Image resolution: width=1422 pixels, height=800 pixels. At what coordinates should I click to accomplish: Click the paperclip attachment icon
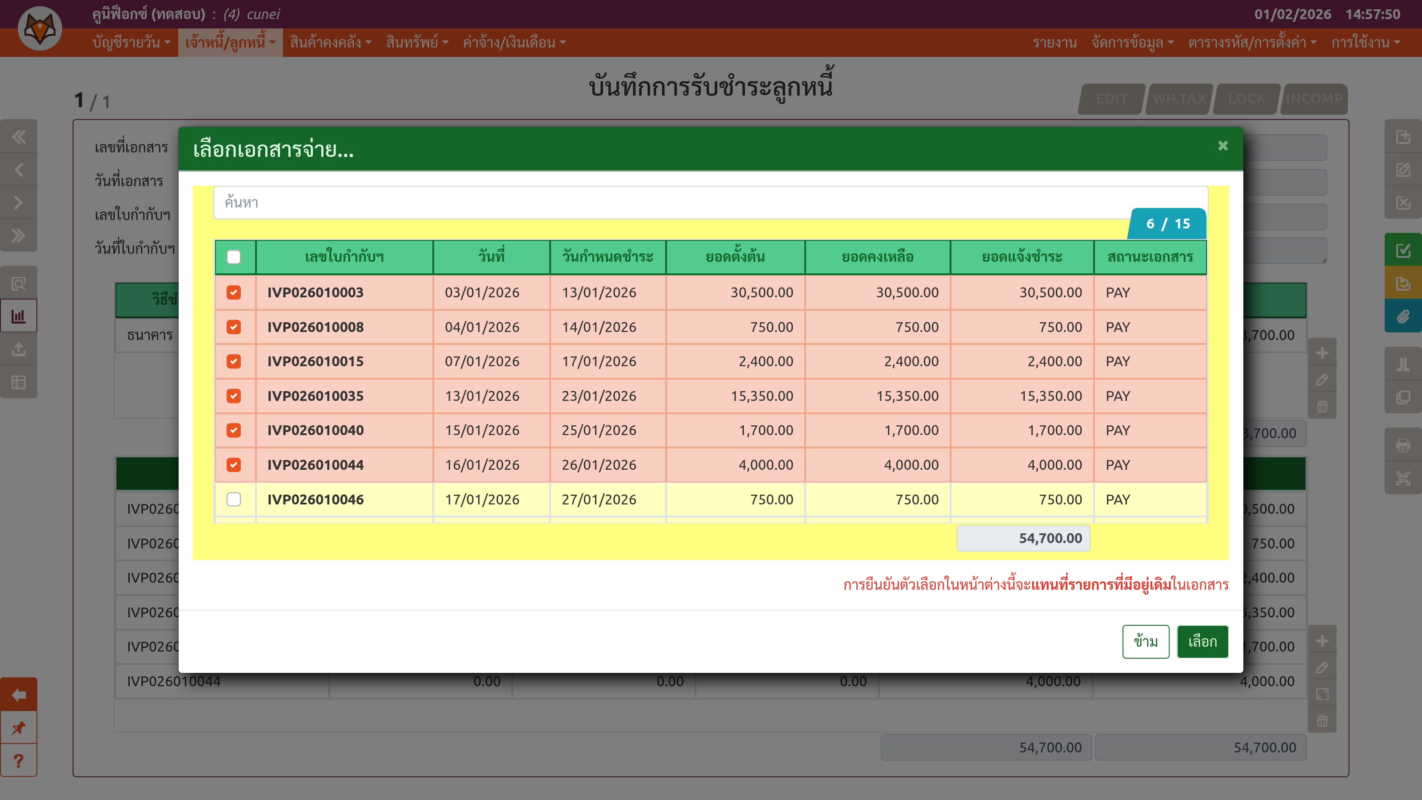1403,316
